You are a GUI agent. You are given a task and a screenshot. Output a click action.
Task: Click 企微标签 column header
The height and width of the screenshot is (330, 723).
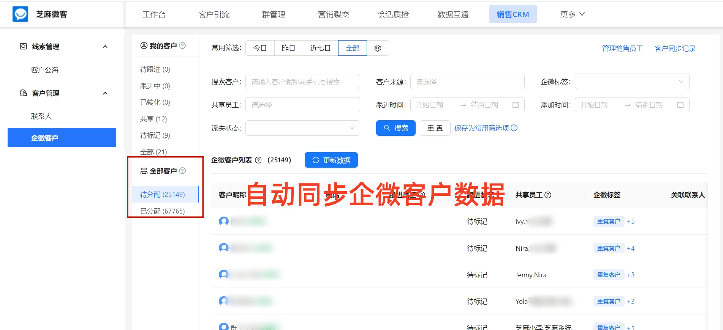coord(607,195)
